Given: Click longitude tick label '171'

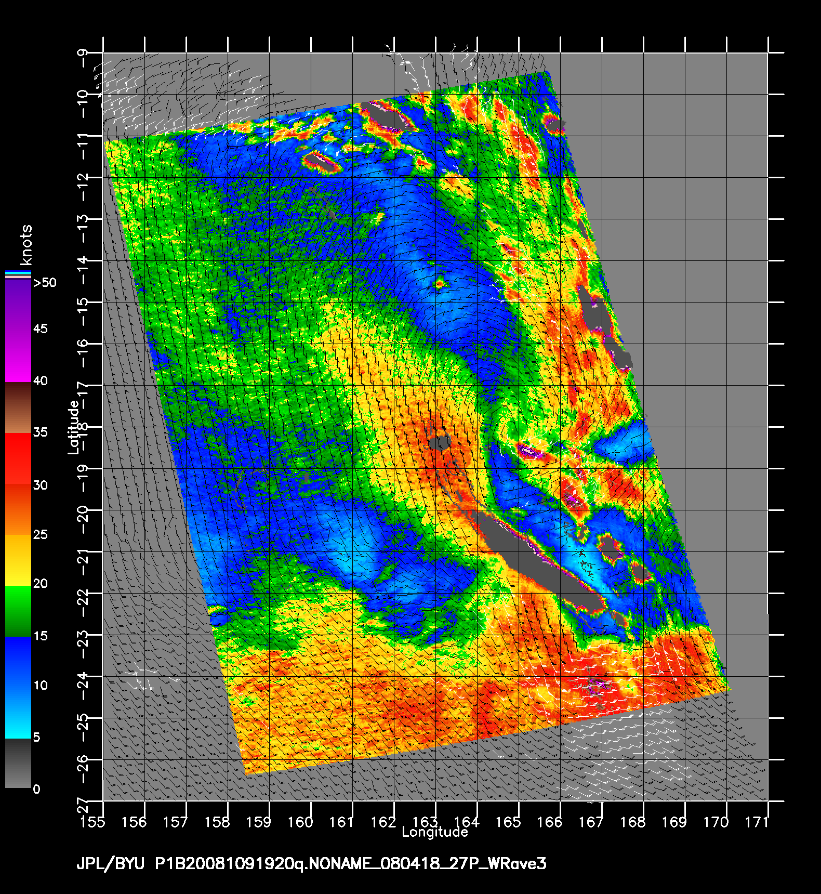Looking at the screenshot, I should click(x=757, y=822).
